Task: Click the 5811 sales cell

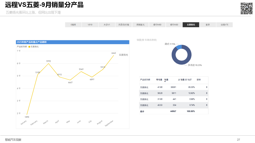Action: [174, 93]
